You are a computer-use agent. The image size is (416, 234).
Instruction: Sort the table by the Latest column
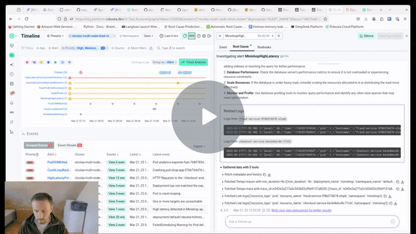point(135,155)
